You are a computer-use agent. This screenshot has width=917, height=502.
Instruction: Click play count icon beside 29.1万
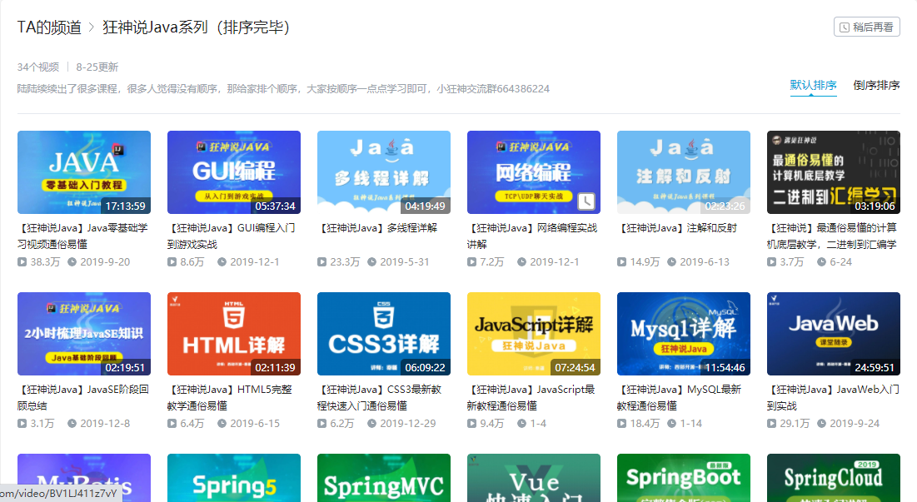point(772,423)
